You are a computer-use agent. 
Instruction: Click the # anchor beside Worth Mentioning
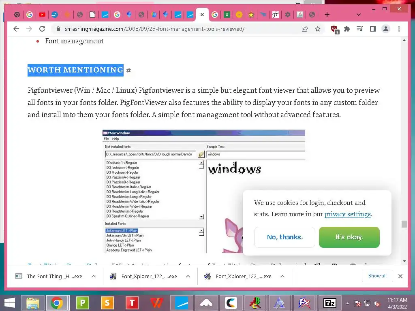click(128, 70)
